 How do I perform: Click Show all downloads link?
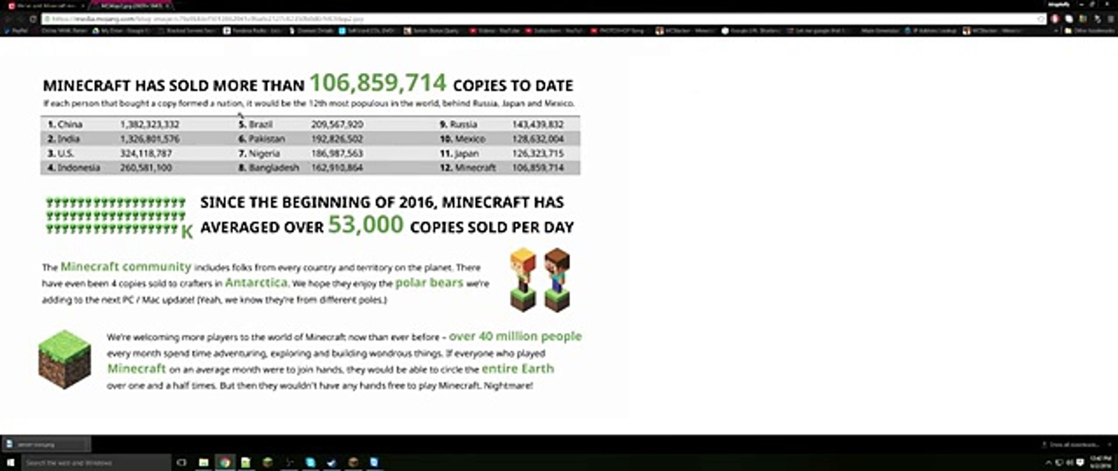click(x=1070, y=444)
